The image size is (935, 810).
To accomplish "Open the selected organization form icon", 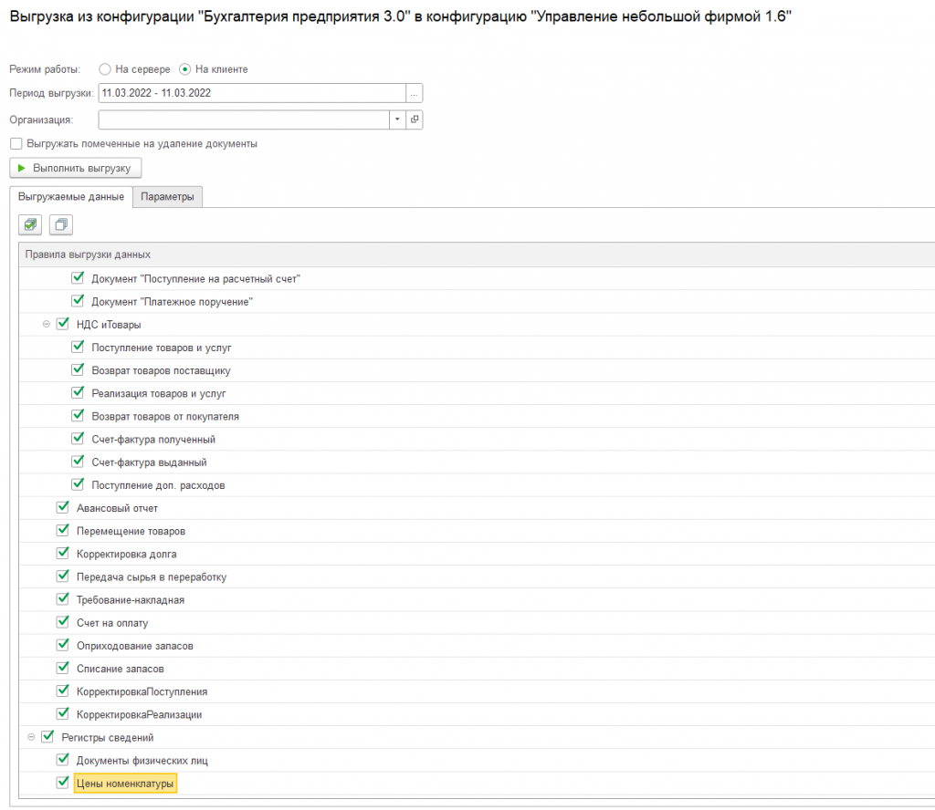I will 415,119.
